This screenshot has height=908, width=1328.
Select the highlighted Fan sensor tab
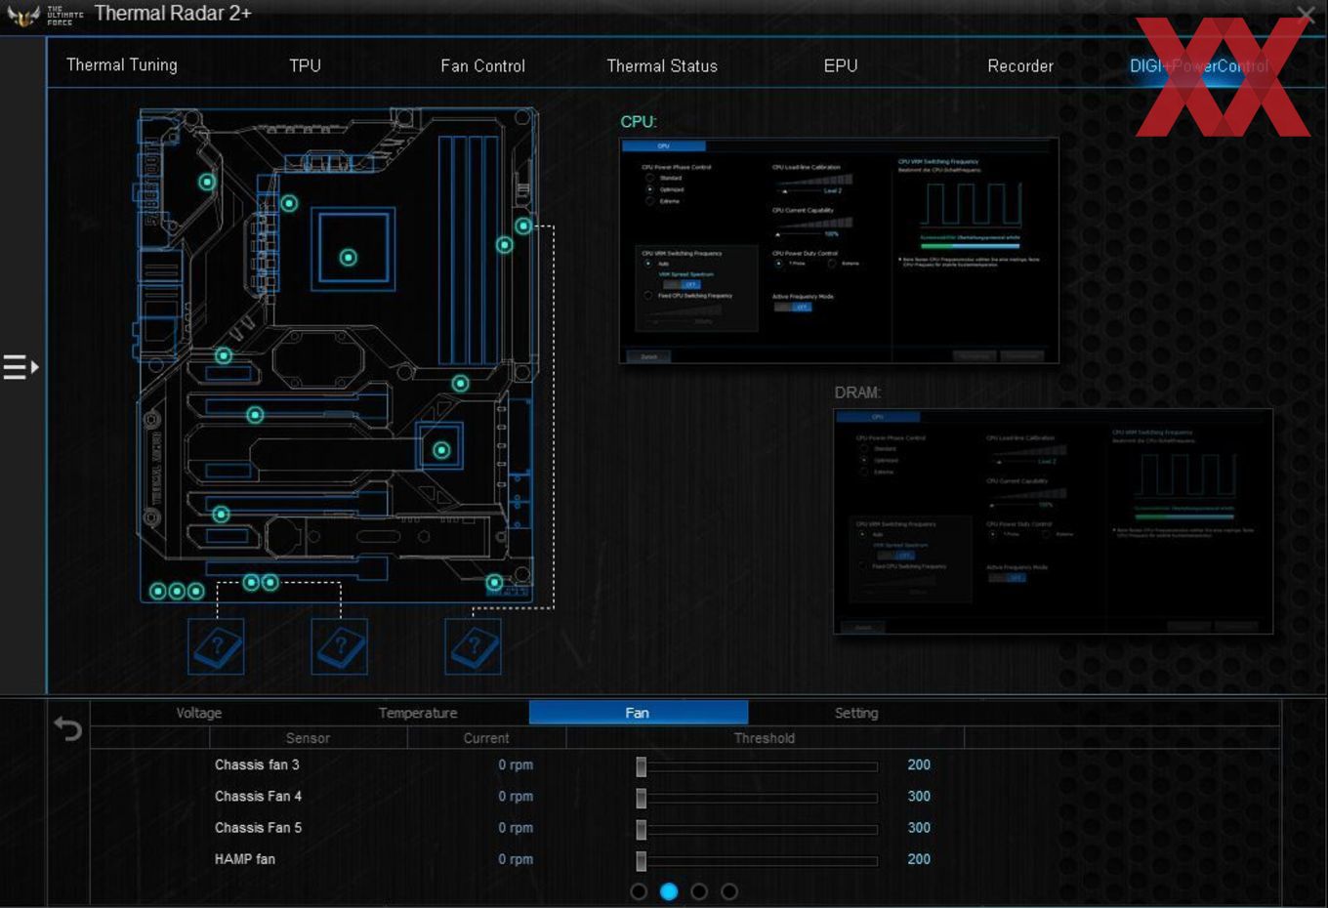point(639,713)
